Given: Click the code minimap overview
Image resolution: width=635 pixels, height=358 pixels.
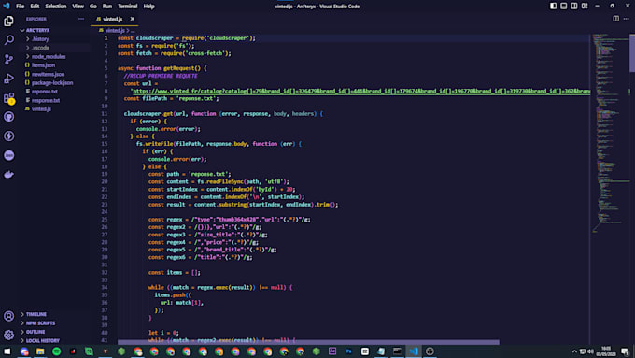Looking at the screenshot, I should coord(610,134).
